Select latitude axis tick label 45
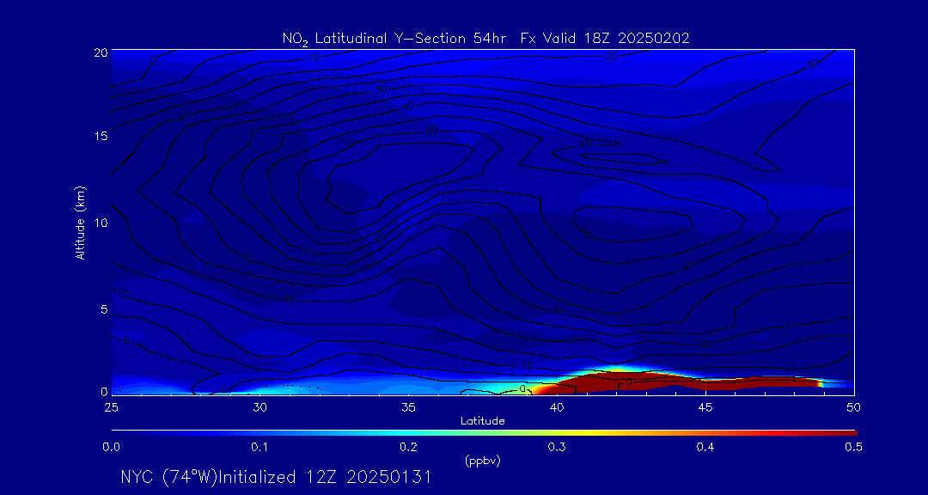 (x=705, y=406)
